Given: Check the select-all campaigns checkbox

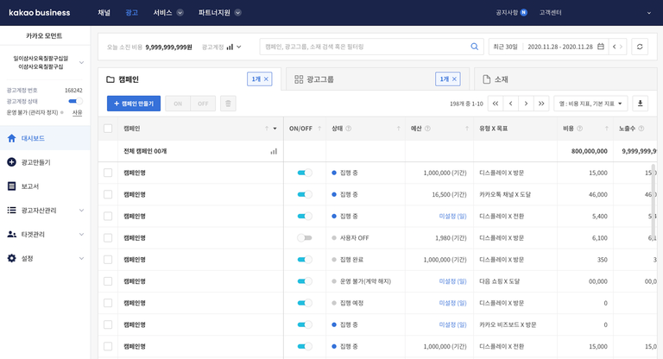Looking at the screenshot, I should [108, 129].
